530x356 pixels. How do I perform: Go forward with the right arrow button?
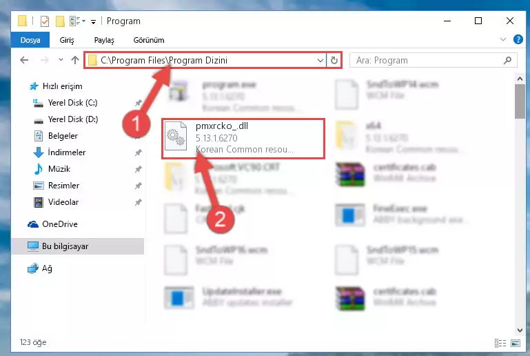44,60
